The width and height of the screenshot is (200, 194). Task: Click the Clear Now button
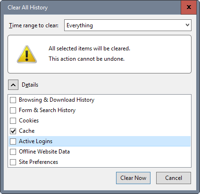click(133, 178)
